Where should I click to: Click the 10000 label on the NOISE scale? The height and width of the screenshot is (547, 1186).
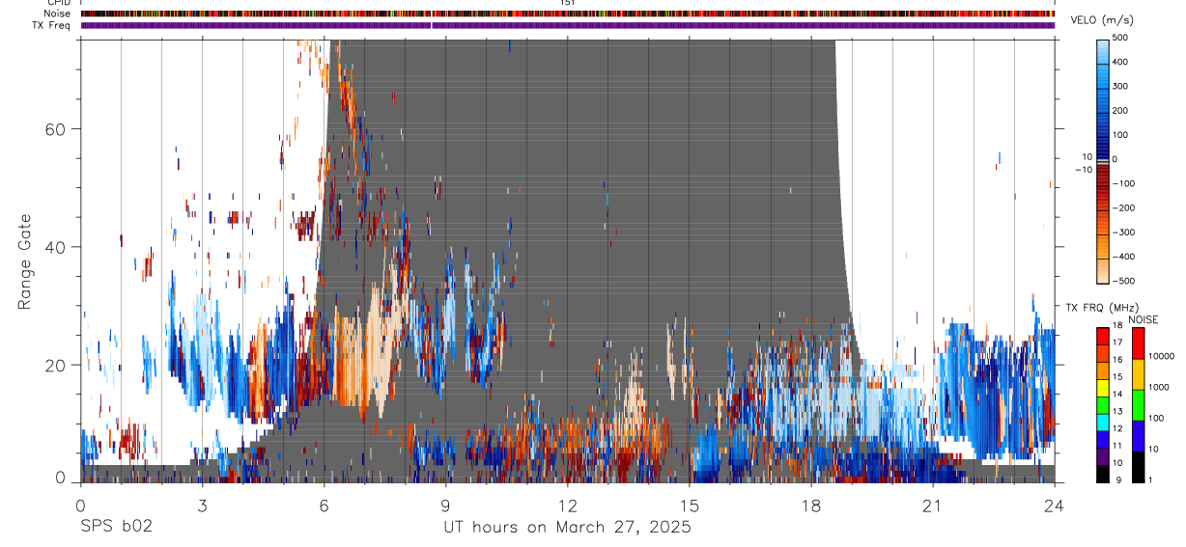1161,356
